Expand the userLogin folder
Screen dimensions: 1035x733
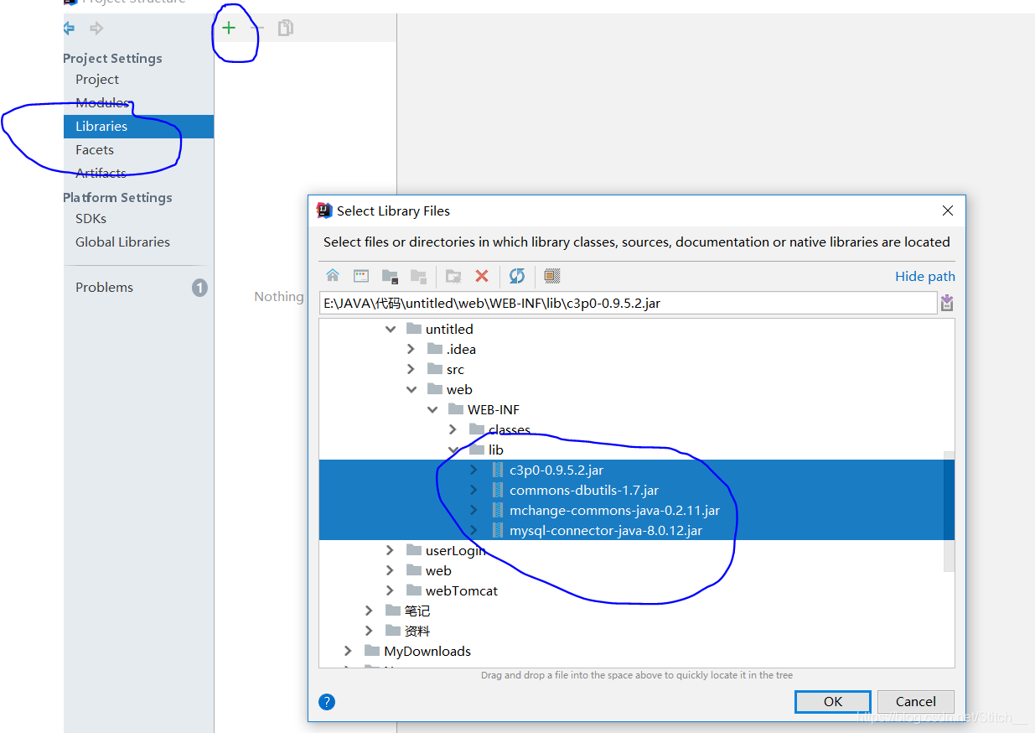(x=390, y=550)
